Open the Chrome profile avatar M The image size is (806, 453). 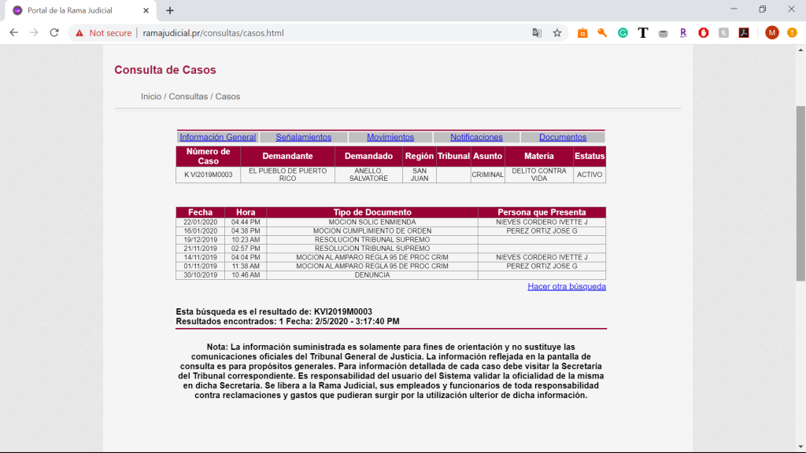pyautogui.click(x=771, y=33)
